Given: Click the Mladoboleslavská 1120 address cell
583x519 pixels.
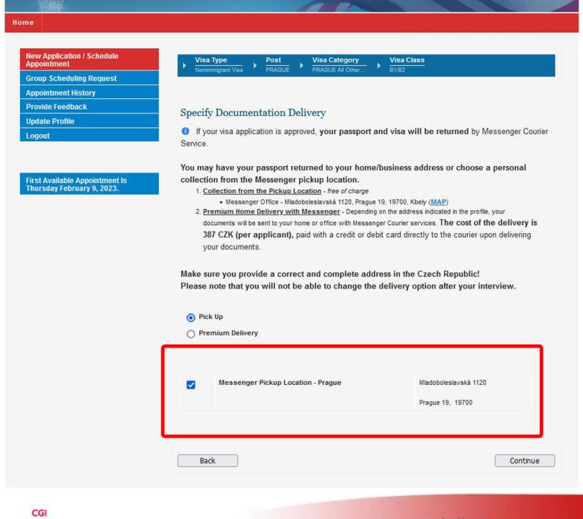Looking at the screenshot, I should tap(453, 382).
